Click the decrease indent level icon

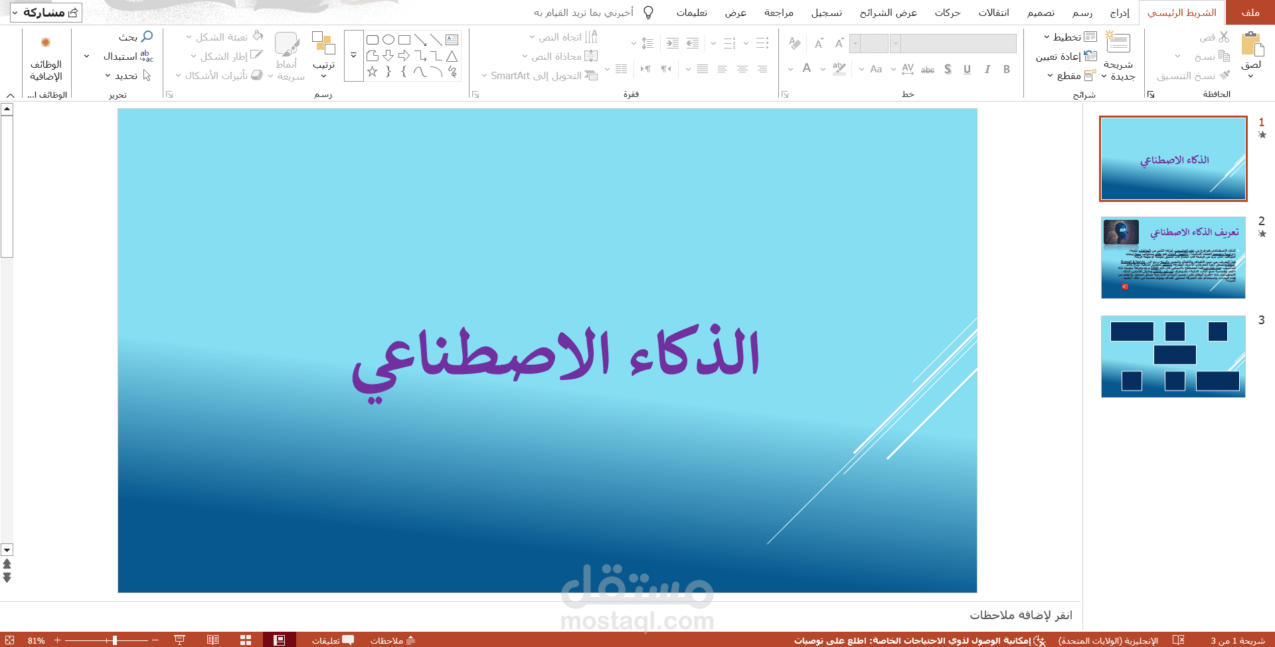(x=693, y=43)
